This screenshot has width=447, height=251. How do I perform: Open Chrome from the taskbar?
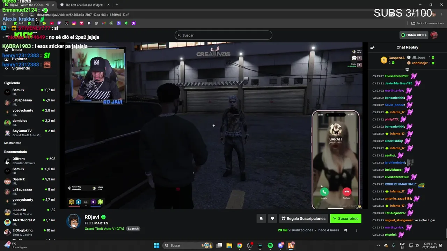coord(240,245)
